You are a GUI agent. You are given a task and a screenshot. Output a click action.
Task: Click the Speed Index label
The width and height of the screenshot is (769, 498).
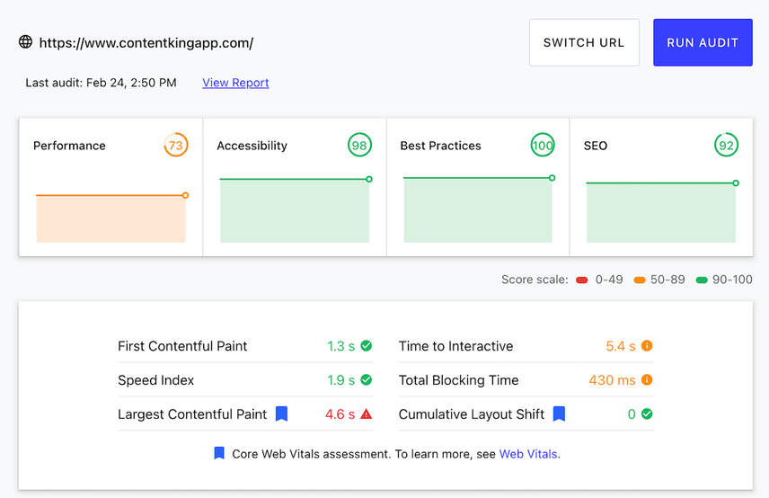(x=156, y=380)
